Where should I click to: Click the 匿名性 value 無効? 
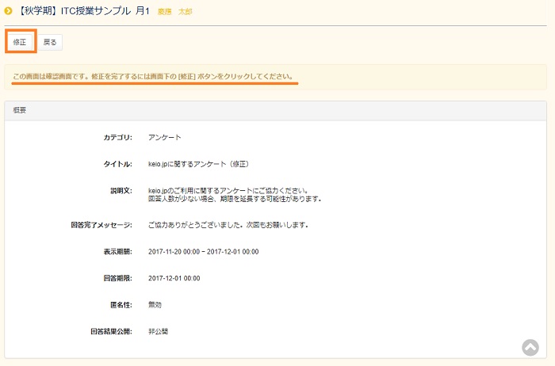coord(157,304)
